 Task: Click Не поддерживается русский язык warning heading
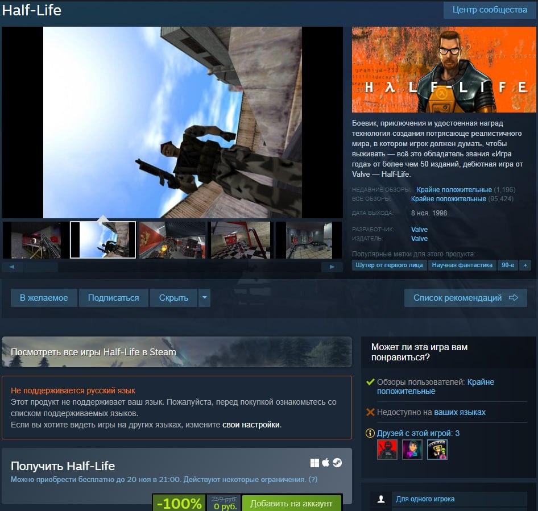73,390
